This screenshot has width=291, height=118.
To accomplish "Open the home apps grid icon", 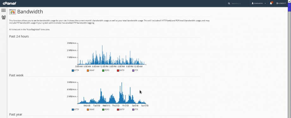I will coord(3,10).
